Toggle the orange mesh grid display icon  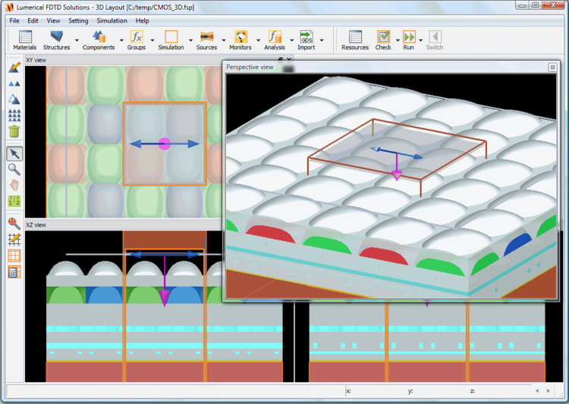(14, 255)
